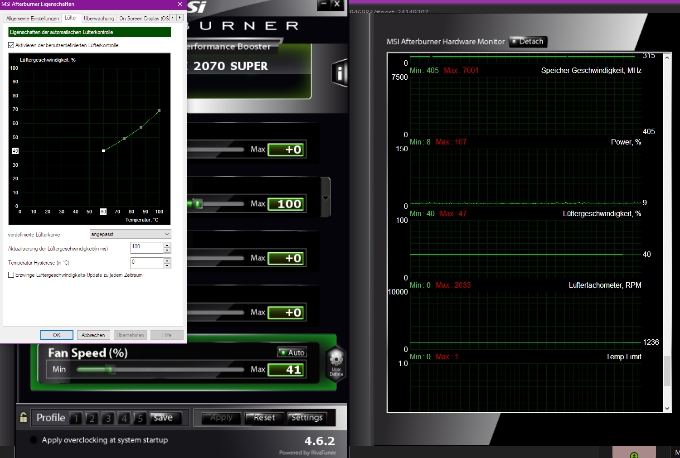Image resolution: width=680 pixels, height=458 pixels.
Task: Close the MSI Afterburner Eigenschaften dialog
Action: 180,4
